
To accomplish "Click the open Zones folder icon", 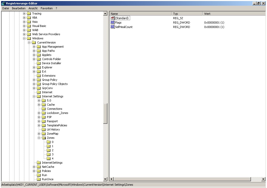I will (44, 138).
